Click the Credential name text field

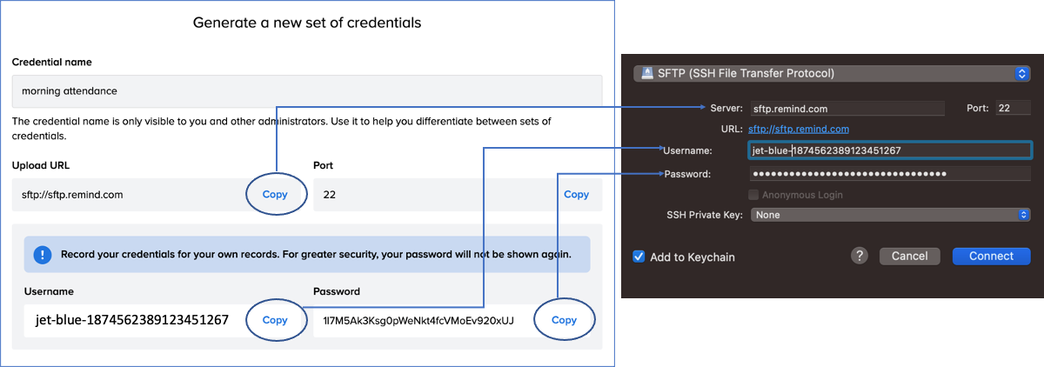pyautogui.click(x=306, y=90)
